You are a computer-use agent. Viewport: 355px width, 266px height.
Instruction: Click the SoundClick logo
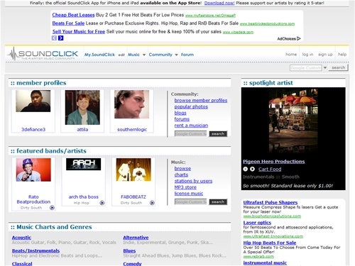click(43, 54)
